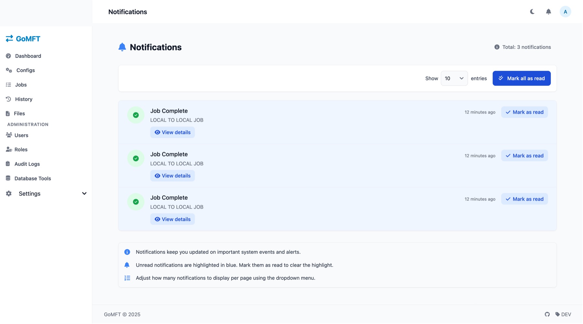This screenshot has width=583, height=324.
Task: Click the GoMFT logo in sidebar
Action: [23, 39]
